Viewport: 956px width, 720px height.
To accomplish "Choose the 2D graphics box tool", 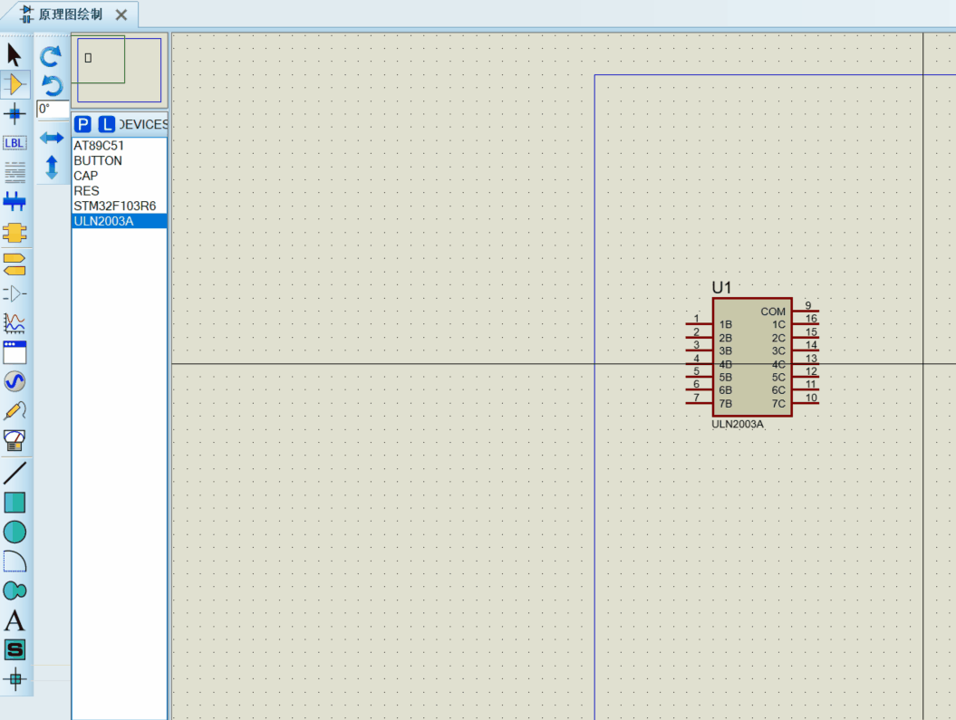I will click(14, 503).
